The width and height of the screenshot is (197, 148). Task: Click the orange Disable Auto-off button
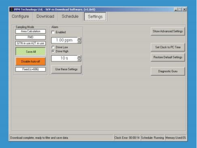(30, 61)
